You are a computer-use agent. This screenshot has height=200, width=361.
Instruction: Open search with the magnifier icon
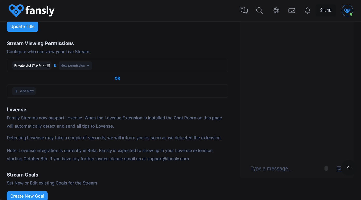pos(259,10)
